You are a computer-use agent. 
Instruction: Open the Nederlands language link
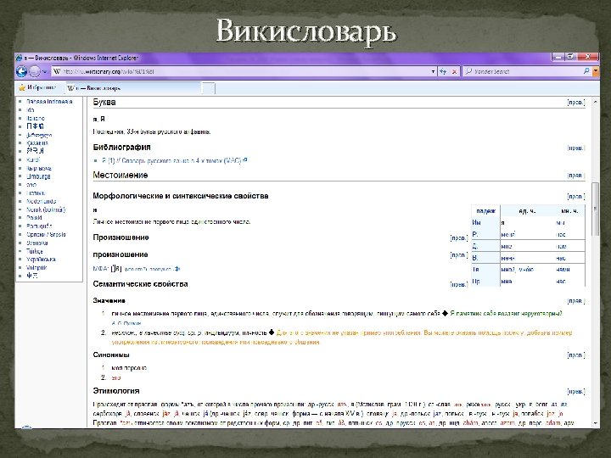[x=41, y=202]
